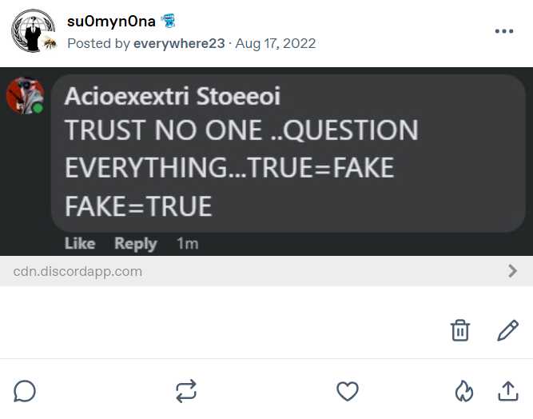The image size is (533, 419).
Task: Open the cdn.discordapp.com source link
Action: coord(78,271)
